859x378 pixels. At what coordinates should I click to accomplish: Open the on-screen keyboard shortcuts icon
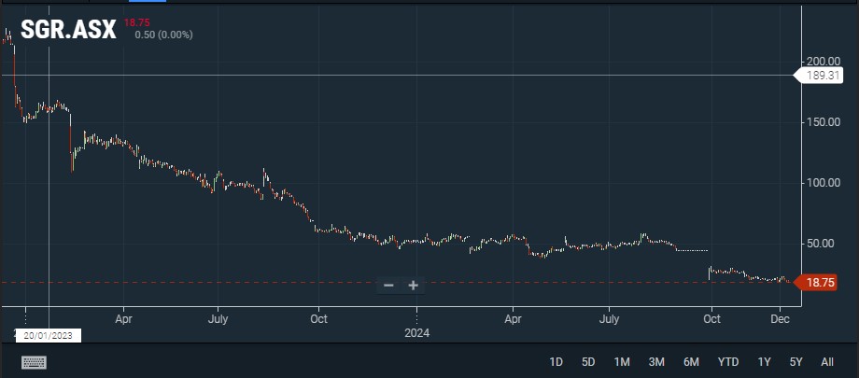[34, 362]
